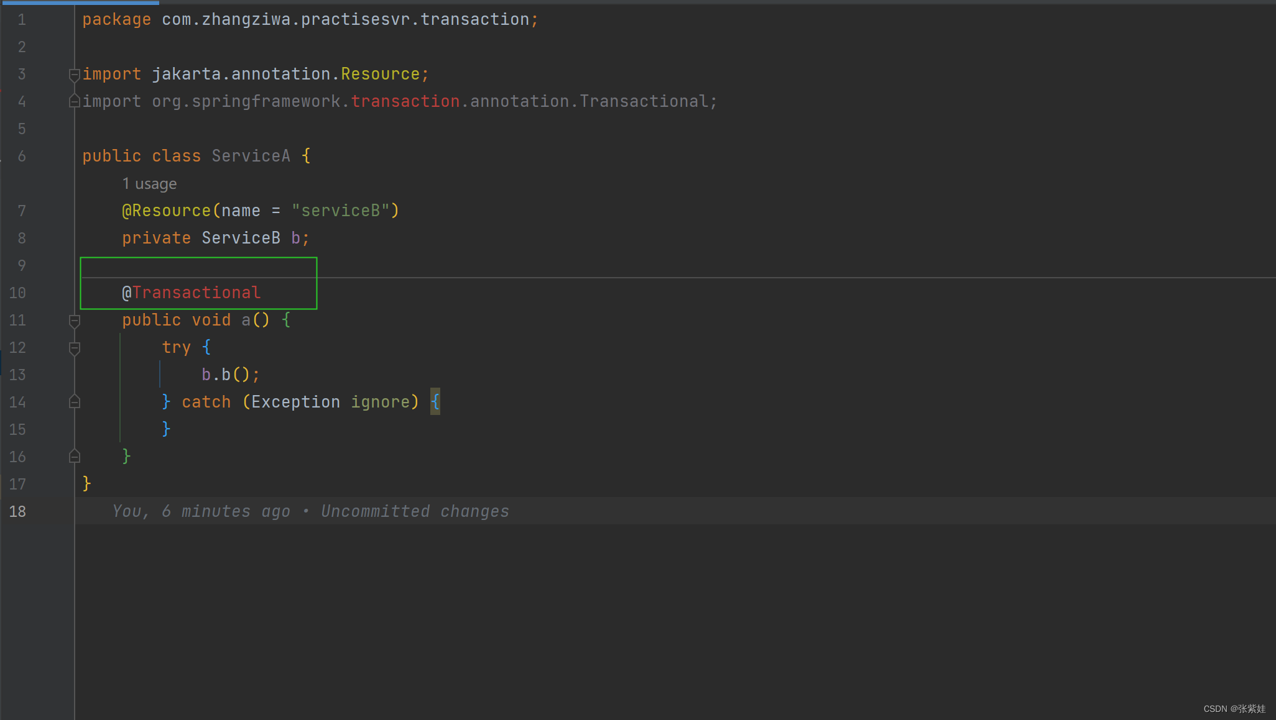Click the ServiceB type on line 8

[x=241, y=238]
